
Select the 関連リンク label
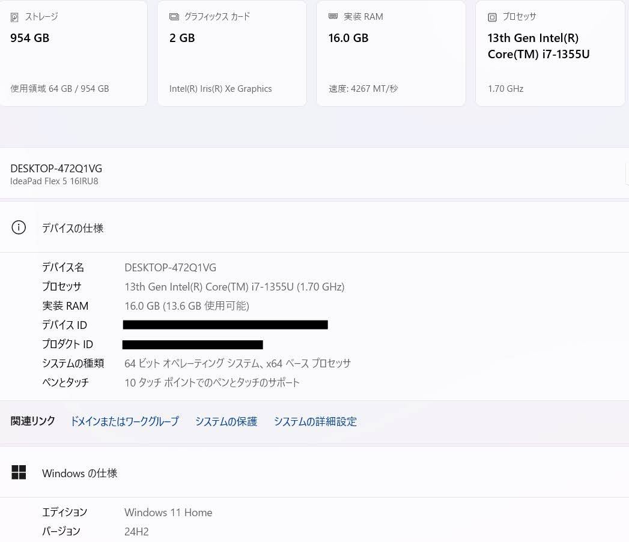click(32, 421)
